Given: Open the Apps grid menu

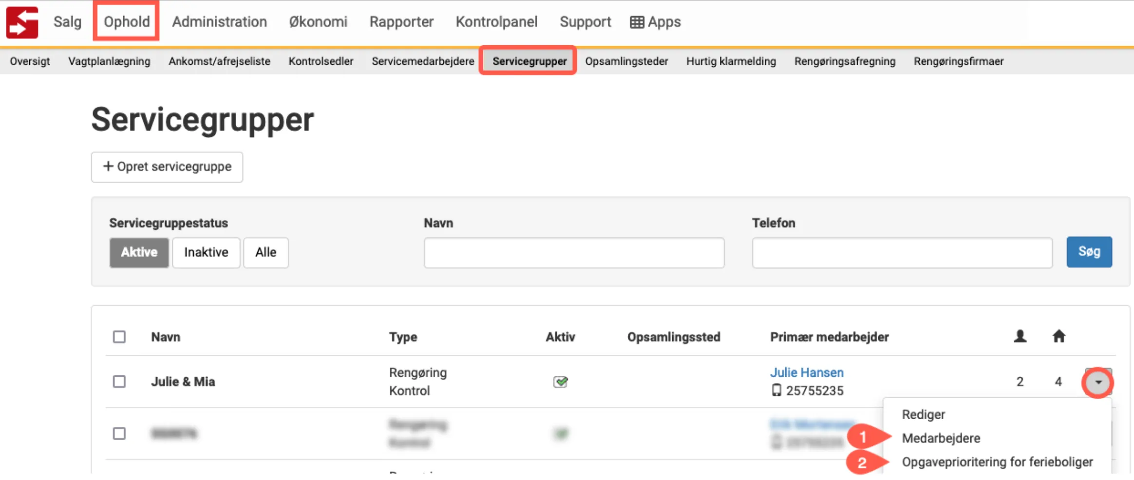Looking at the screenshot, I should (655, 22).
